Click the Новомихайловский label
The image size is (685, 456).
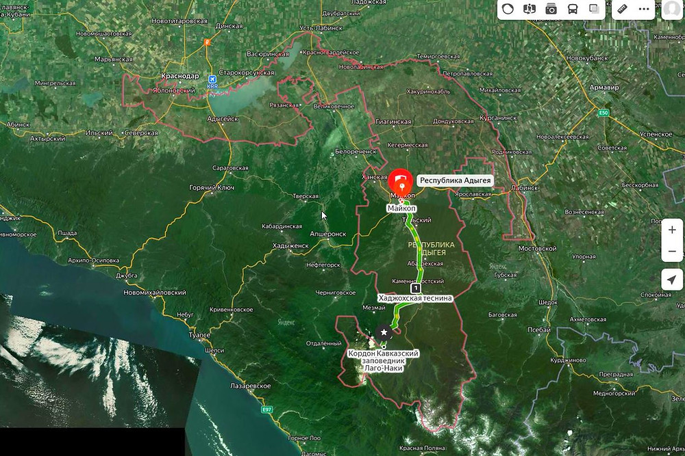coord(155,293)
